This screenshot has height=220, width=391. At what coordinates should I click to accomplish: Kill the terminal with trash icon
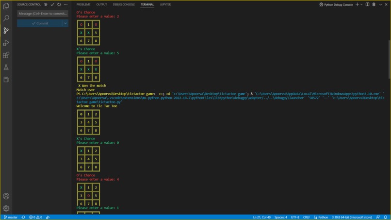point(374,4)
